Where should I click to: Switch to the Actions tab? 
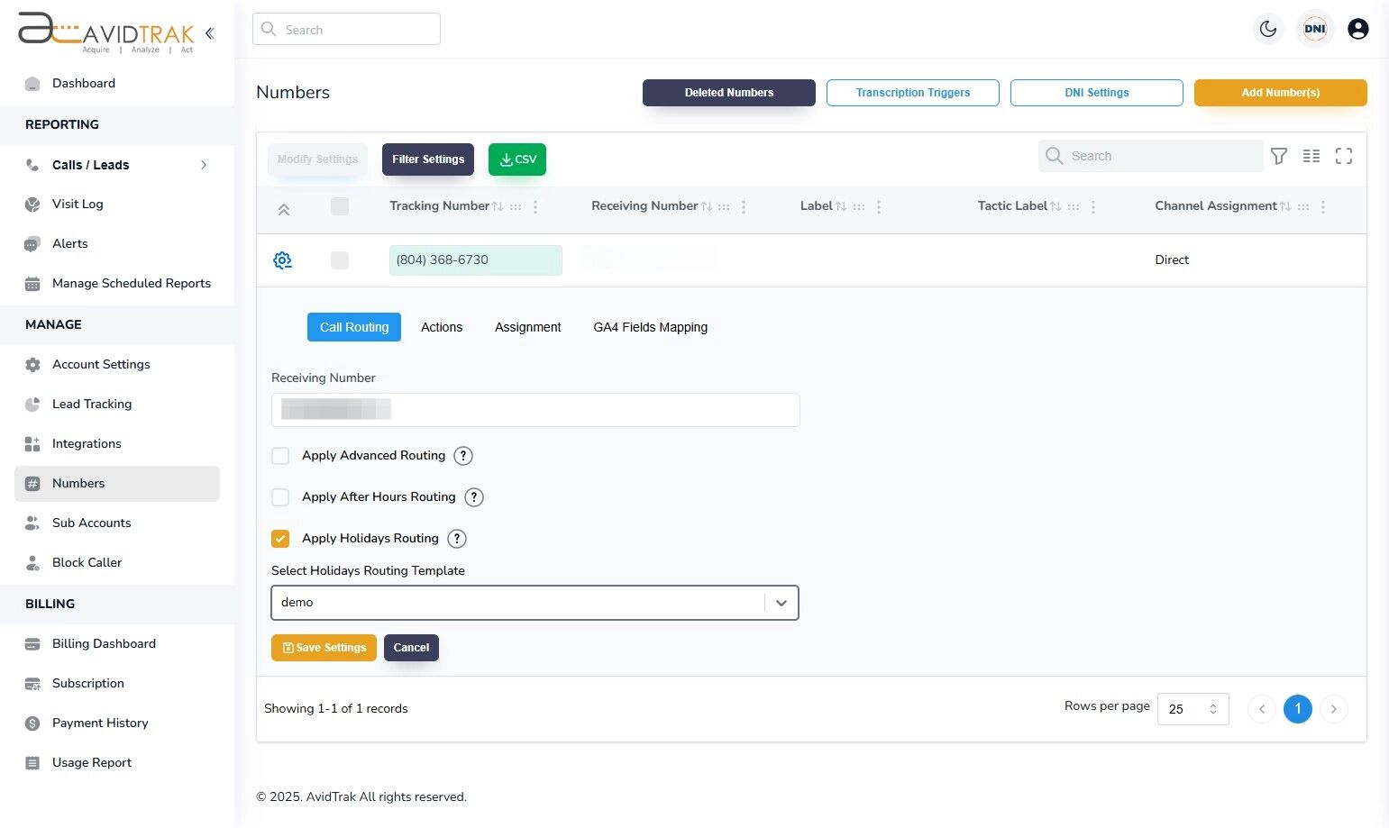click(441, 327)
